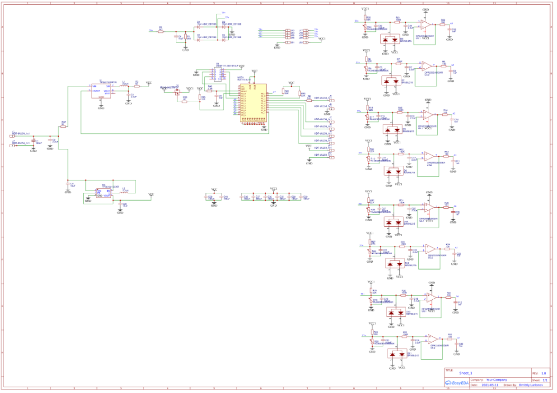Click the D1 1N4148W diode symbol
The height and width of the screenshot is (393, 557).
pyautogui.click(x=198, y=26)
